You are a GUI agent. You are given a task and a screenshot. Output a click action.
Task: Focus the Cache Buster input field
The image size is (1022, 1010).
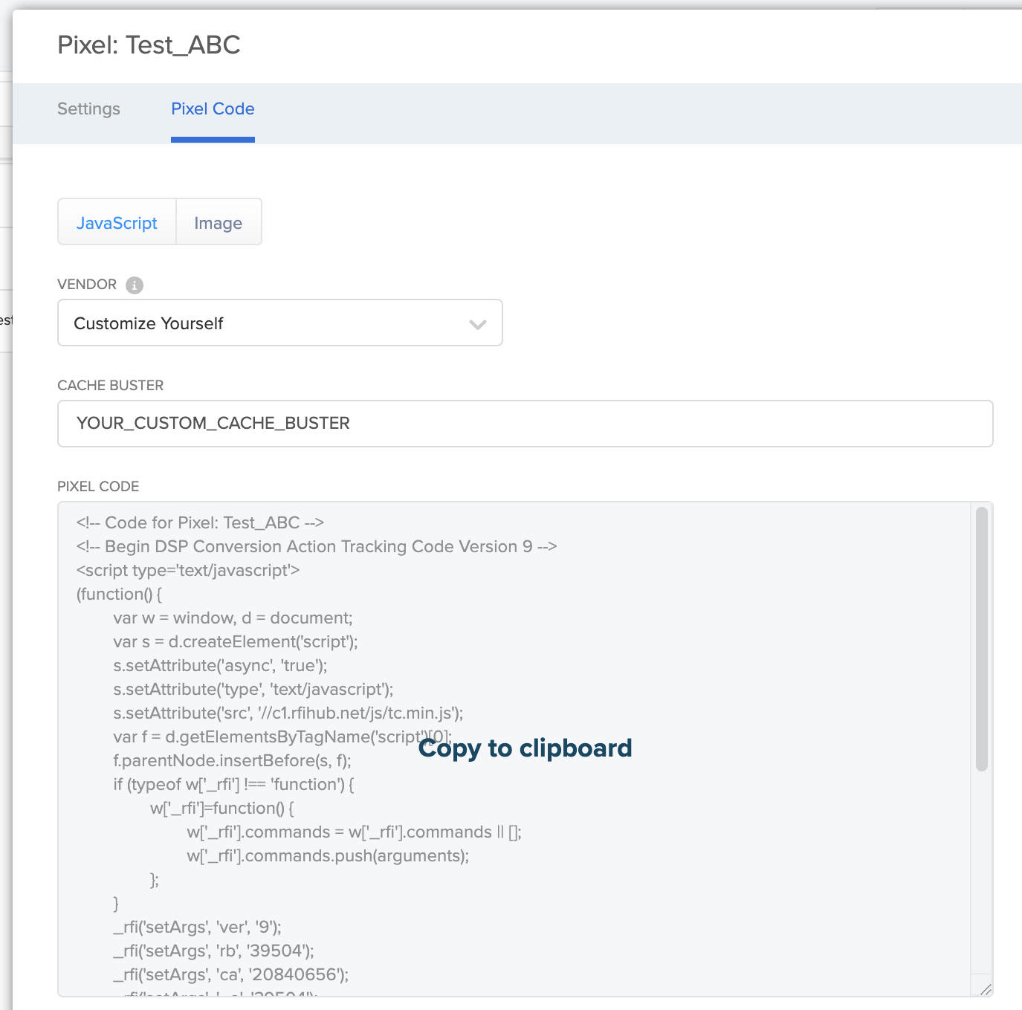(x=525, y=424)
